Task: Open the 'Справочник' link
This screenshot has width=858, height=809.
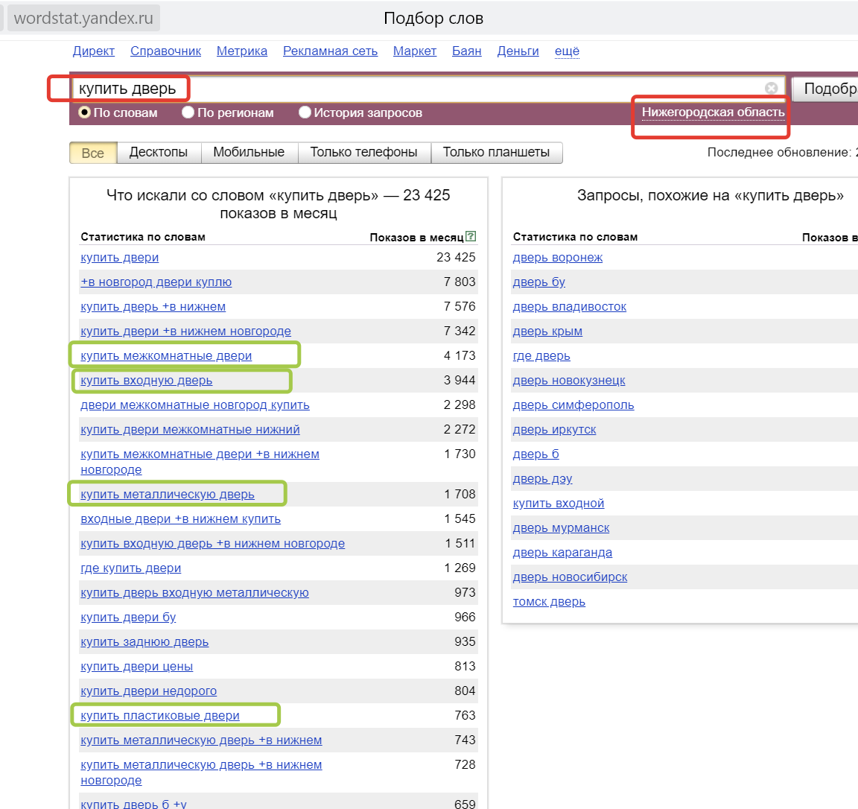Action: 166,51
